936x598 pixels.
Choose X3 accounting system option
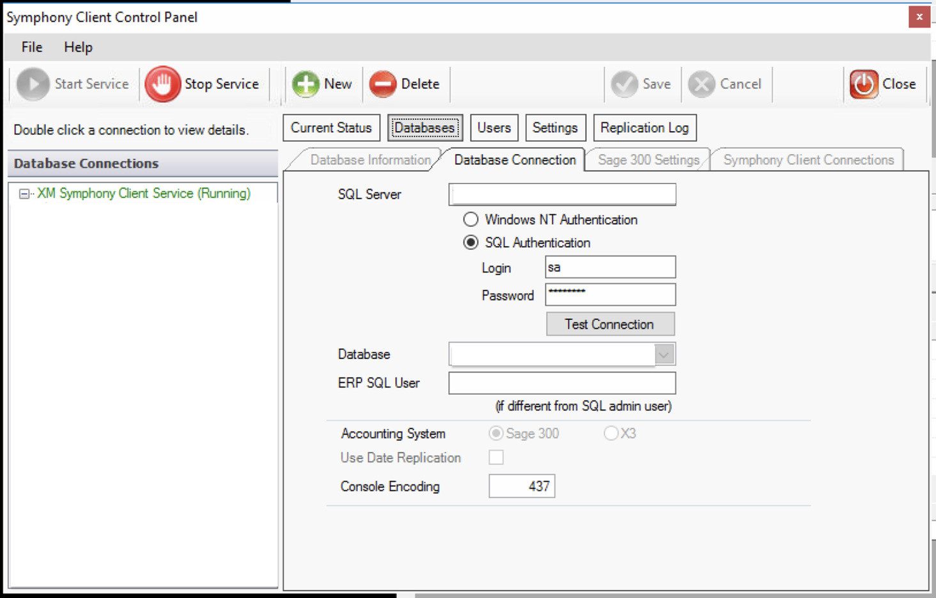tap(611, 433)
